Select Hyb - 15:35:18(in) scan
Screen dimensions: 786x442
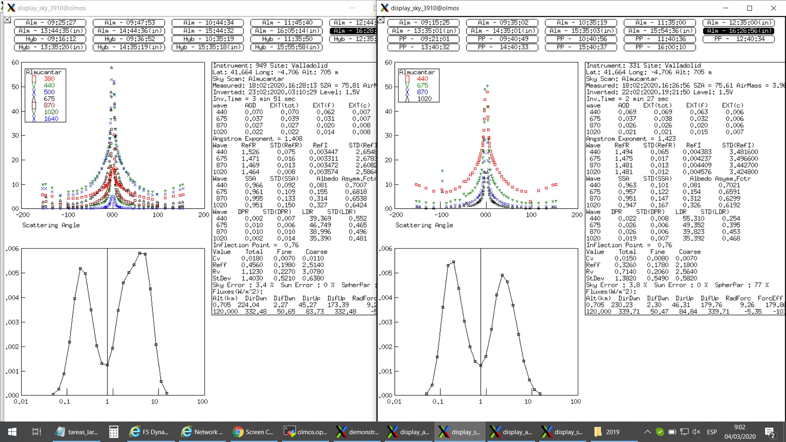tap(208, 47)
